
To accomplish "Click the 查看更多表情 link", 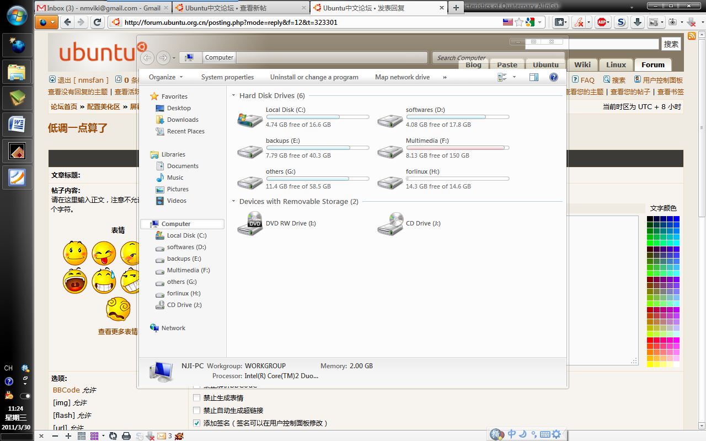I will (117, 332).
